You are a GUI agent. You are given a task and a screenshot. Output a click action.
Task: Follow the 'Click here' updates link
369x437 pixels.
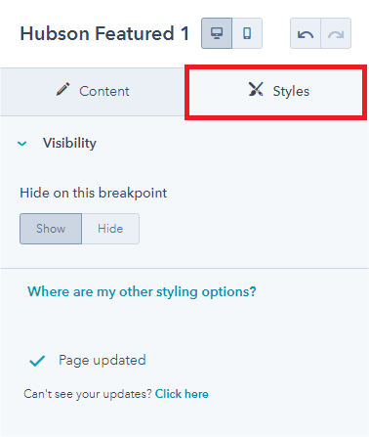click(182, 394)
